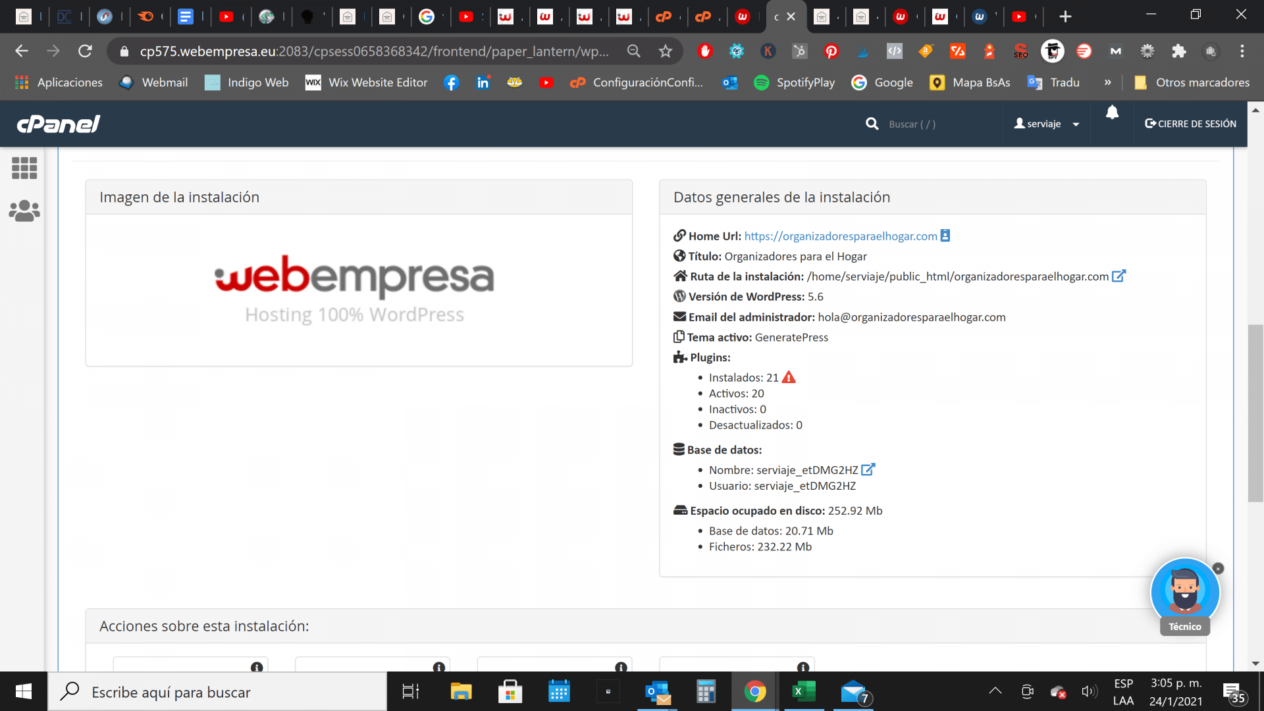Screen dimensions: 1264x711
Task: Click the login icon beside the Home Url
Action: pyautogui.click(x=945, y=236)
